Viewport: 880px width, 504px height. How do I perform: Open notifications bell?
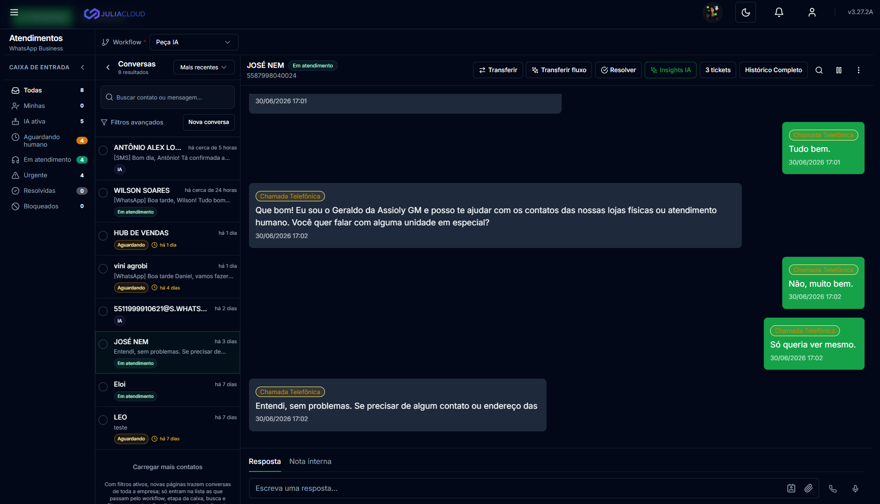(779, 12)
